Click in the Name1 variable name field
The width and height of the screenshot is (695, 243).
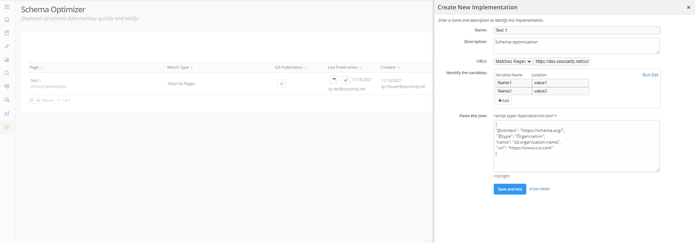tap(514, 83)
